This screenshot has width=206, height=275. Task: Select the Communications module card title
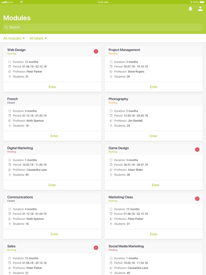[20, 197]
